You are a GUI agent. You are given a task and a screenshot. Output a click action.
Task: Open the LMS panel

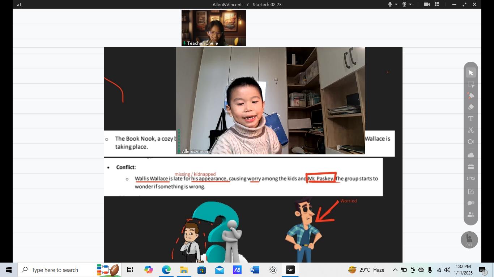470,178
